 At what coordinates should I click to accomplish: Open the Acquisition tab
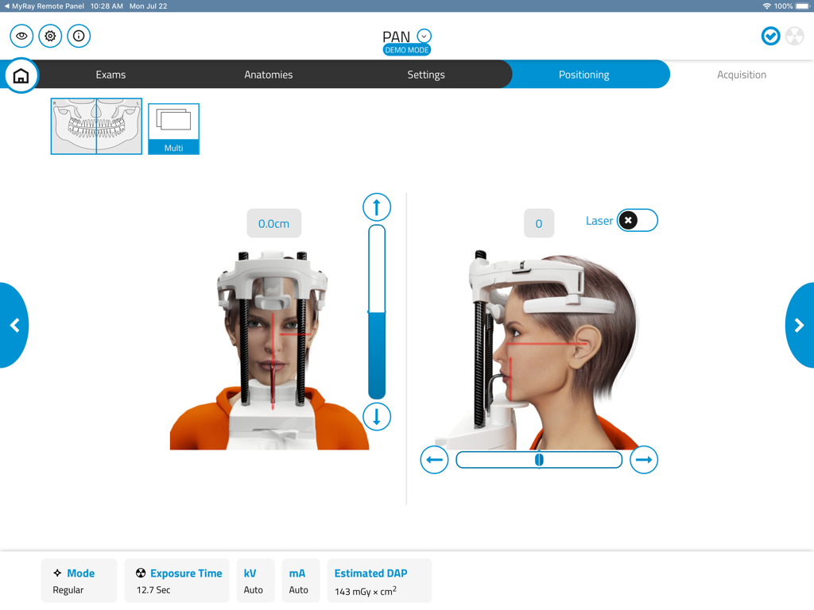tap(741, 74)
